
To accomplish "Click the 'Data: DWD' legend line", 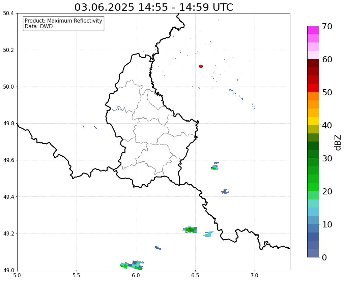I will (x=39, y=27).
